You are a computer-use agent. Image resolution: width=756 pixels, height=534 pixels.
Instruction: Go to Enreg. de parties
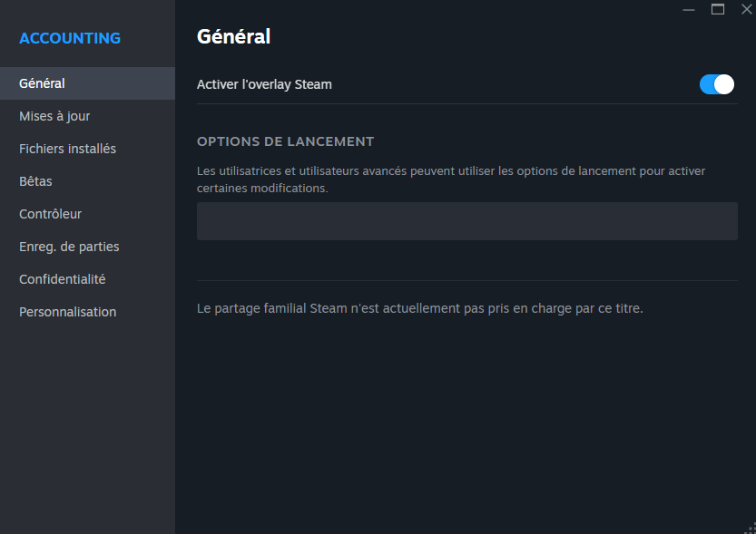coord(69,247)
